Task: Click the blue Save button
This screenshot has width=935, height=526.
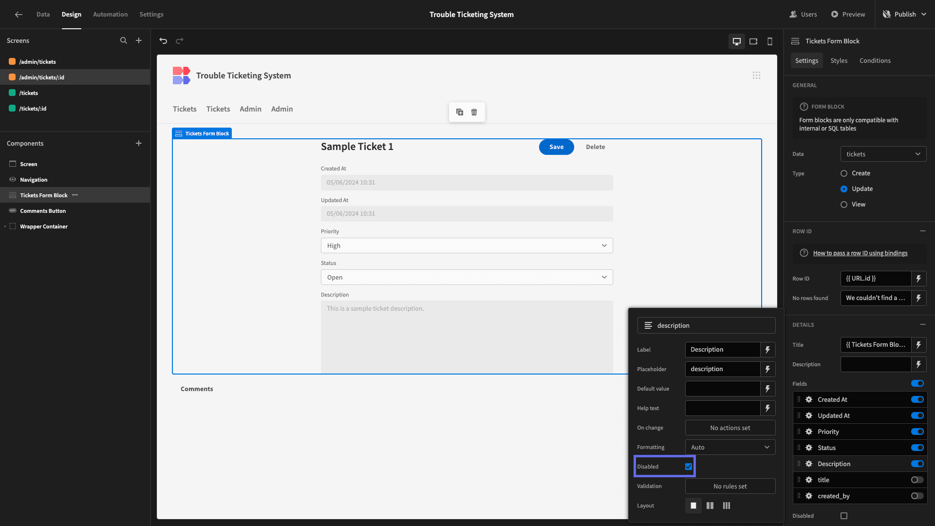Action: tap(557, 147)
